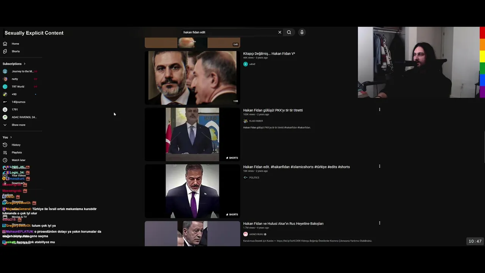The image size is (485, 273).
Task: Visit the POLITICS channel avatar
Action: 246,177
